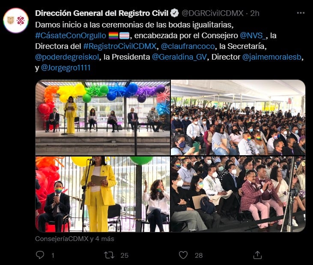
Task: Open the 2h tweet timestamp
Action: tap(255, 13)
